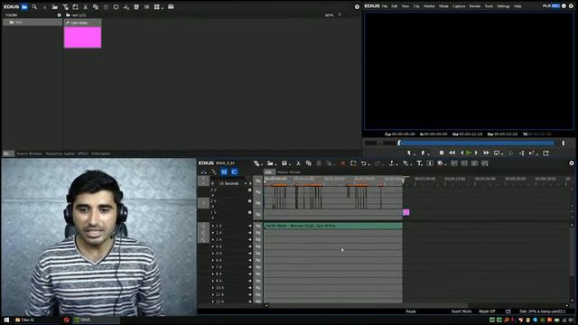Open the Marker menu

429,6
